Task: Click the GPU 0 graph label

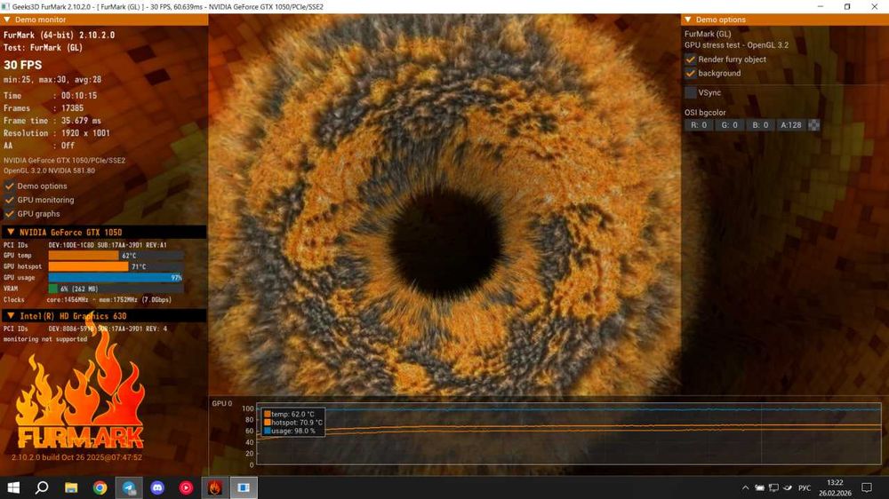Action: pyautogui.click(x=221, y=403)
